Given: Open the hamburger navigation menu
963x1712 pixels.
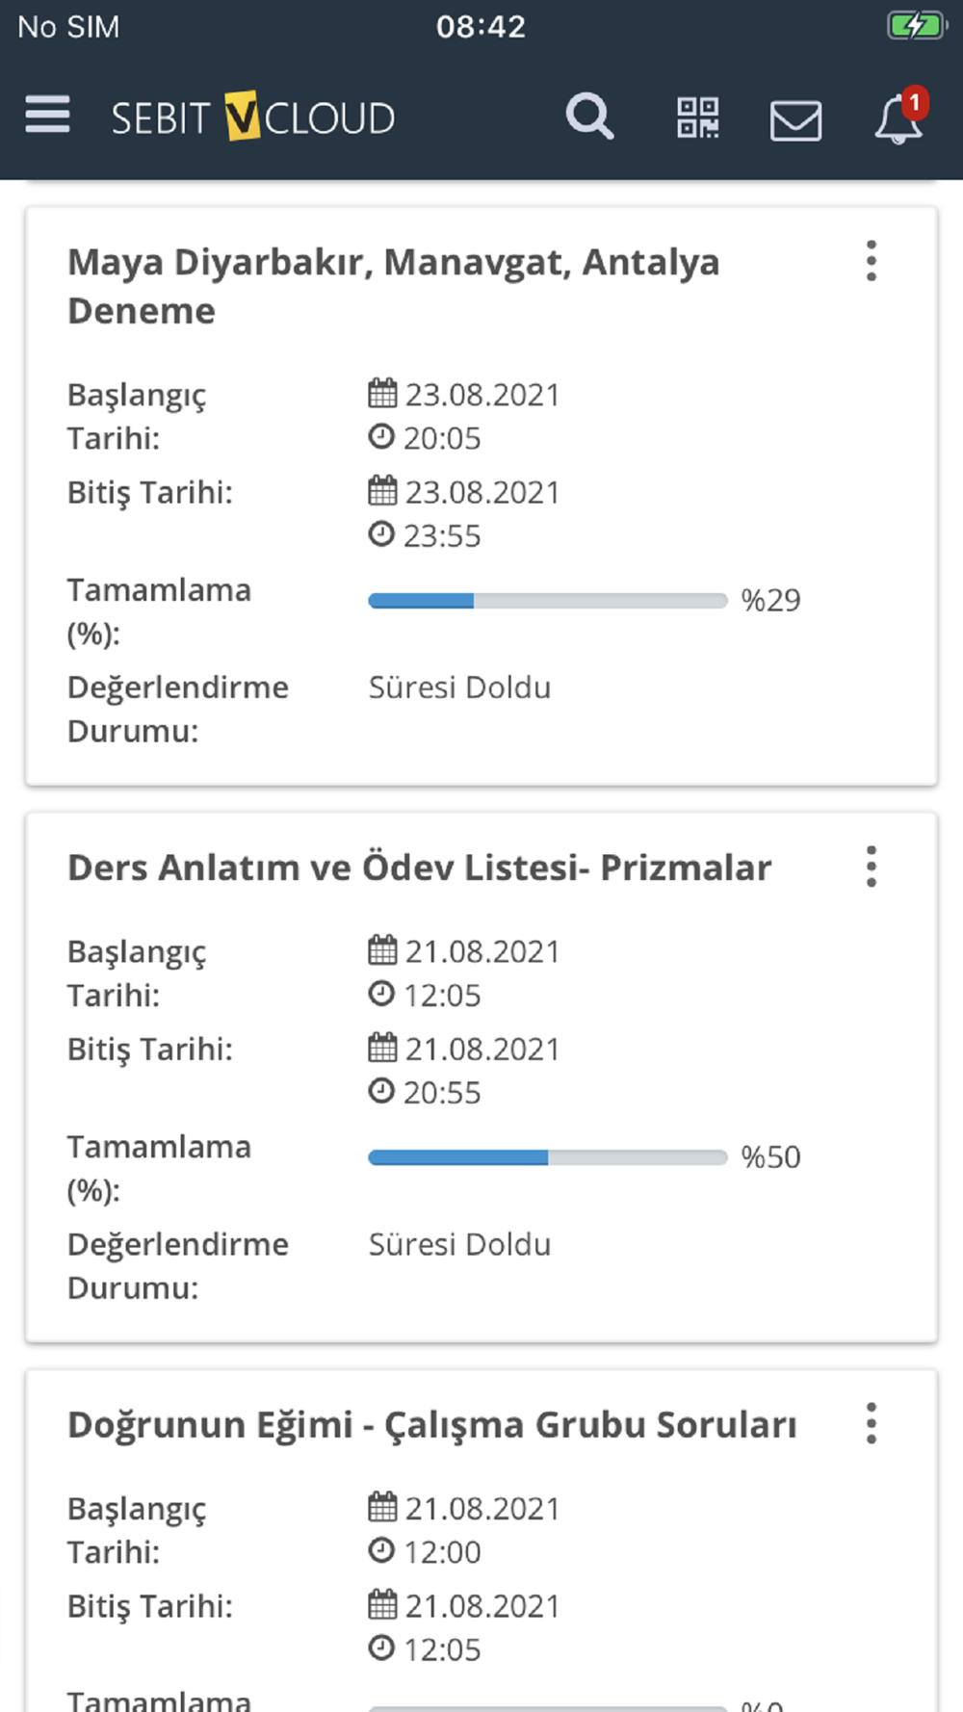Looking at the screenshot, I should 48,116.
